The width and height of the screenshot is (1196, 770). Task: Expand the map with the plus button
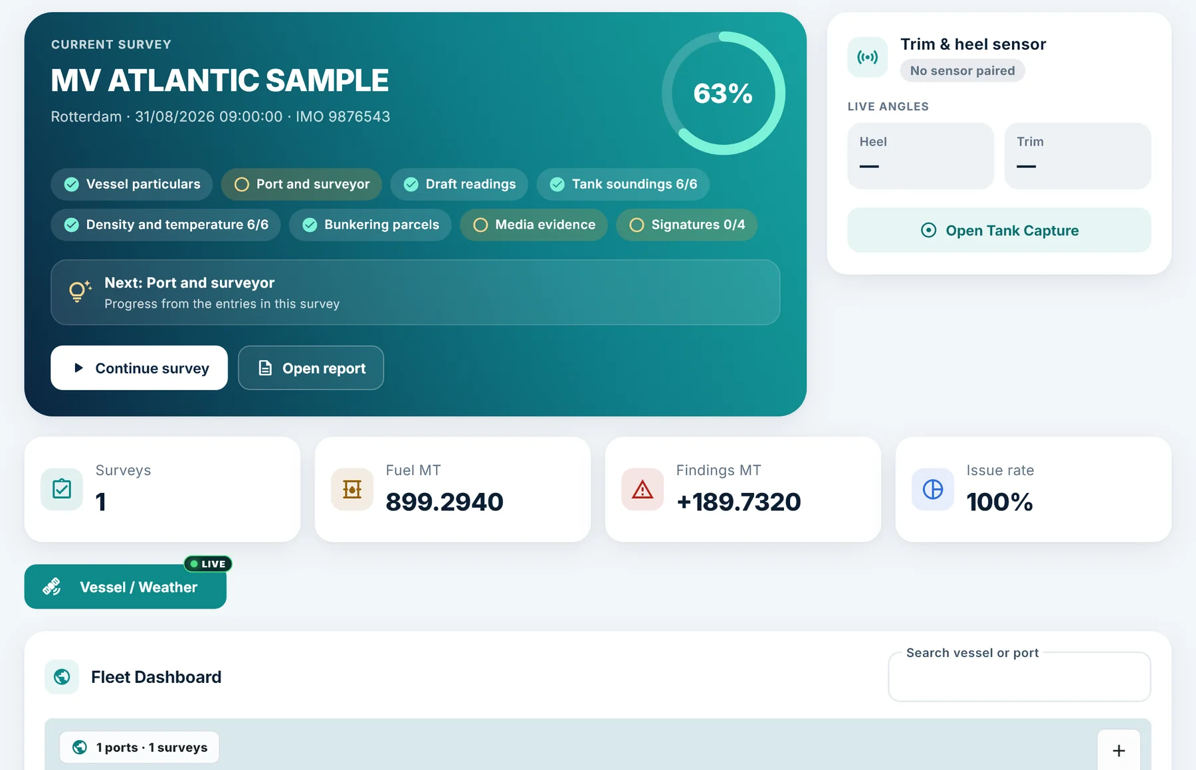pos(1119,751)
